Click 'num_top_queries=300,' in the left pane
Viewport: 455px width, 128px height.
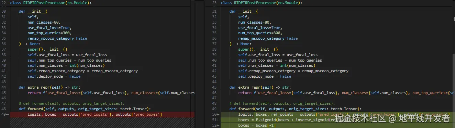coord(49,33)
